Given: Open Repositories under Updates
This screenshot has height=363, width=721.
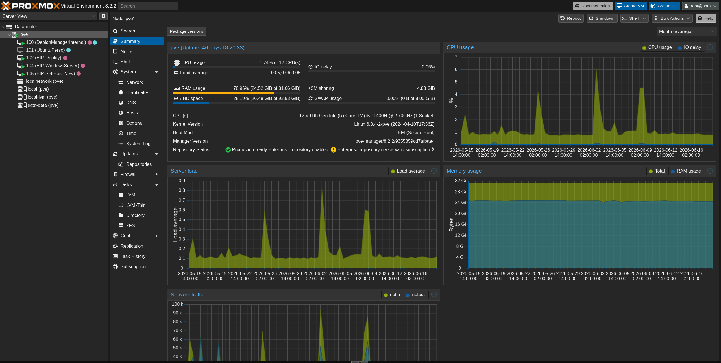Looking at the screenshot, I should pyautogui.click(x=136, y=164).
